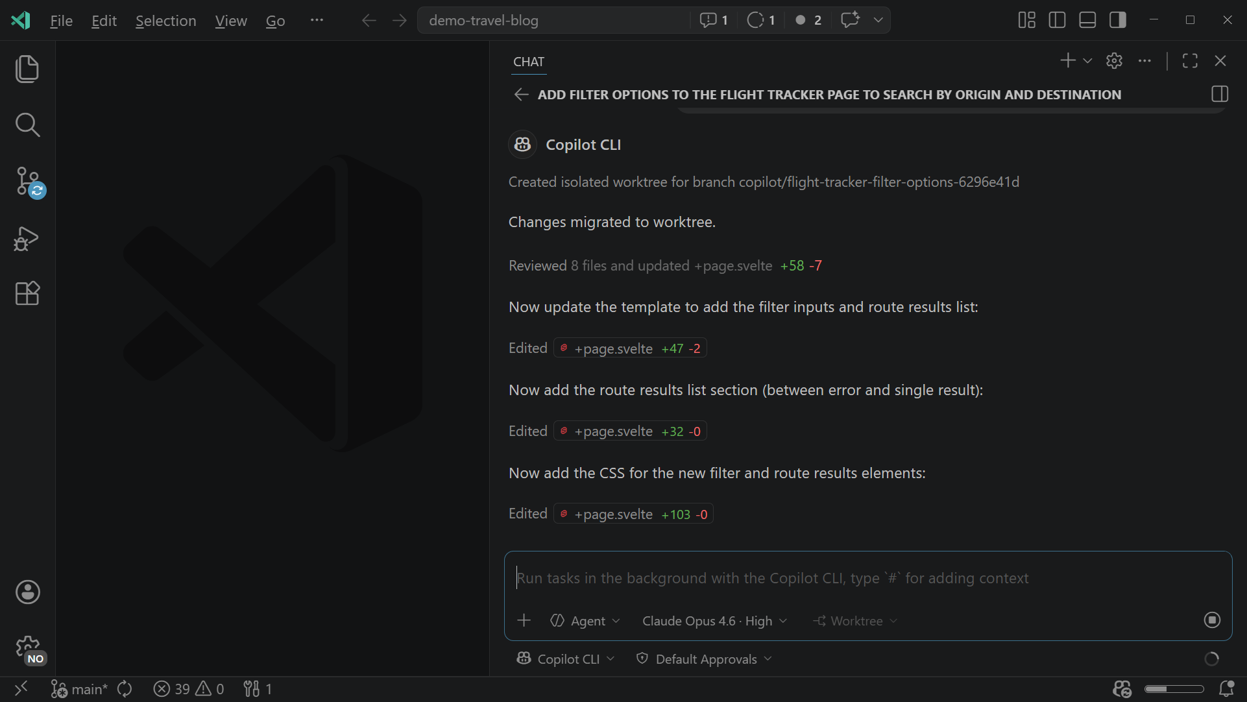This screenshot has height=702, width=1247.
Task: Open the Source Control view
Action: [x=27, y=182]
